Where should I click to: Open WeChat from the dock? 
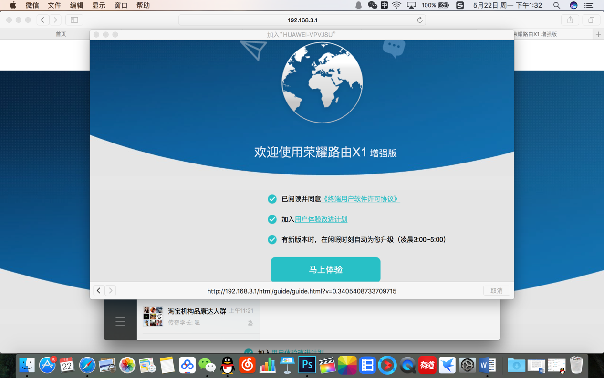207,365
